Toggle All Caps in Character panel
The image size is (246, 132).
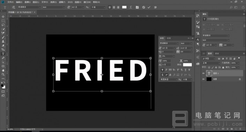(170, 70)
